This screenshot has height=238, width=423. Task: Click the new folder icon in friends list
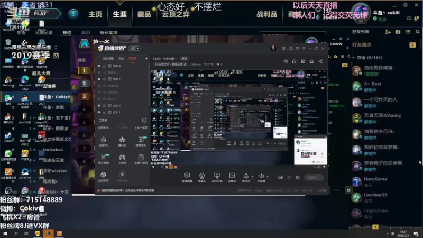tap(398, 32)
